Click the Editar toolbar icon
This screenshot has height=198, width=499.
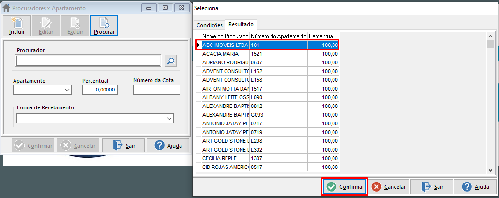(46, 26)
